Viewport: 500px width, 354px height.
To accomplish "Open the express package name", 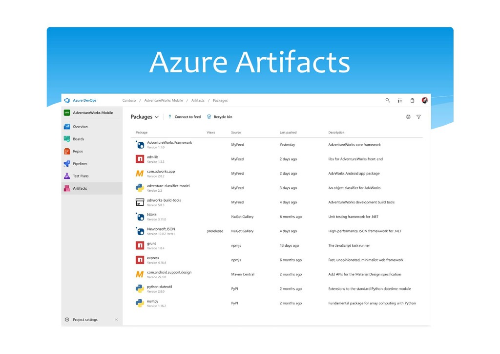I will click(153, 258).
